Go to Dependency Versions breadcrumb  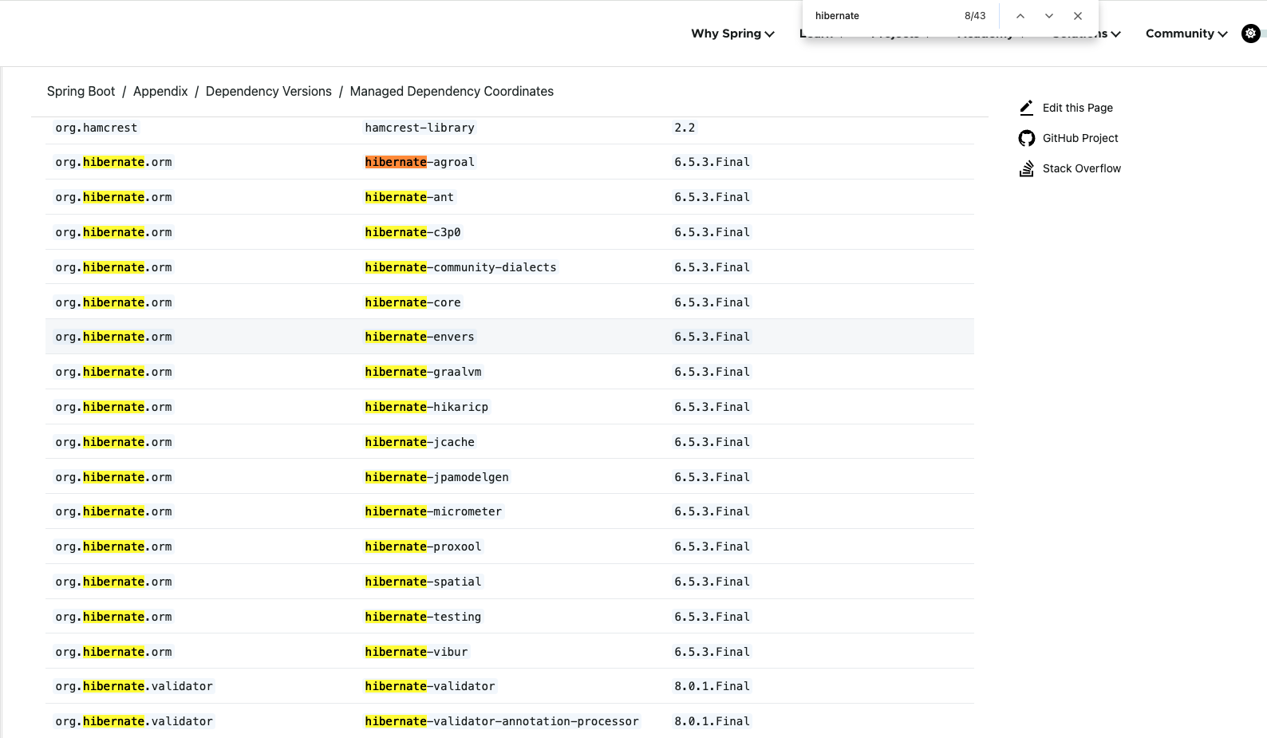tap(268, 91)
